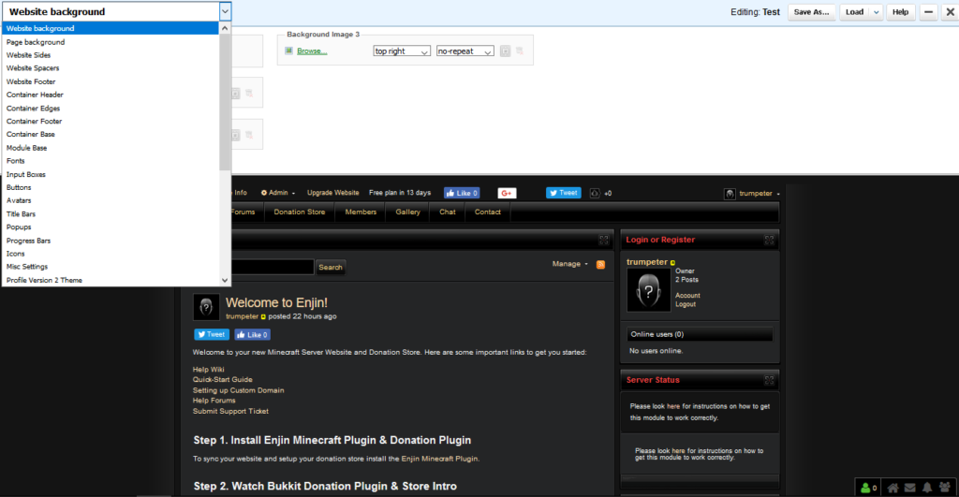Select Page background in the list
The height and width of the screenshot is (497, 959).
pos(111,42)
